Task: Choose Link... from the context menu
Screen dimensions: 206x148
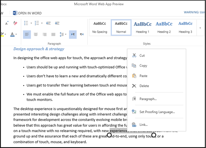Action: click(x=157, y=124)
